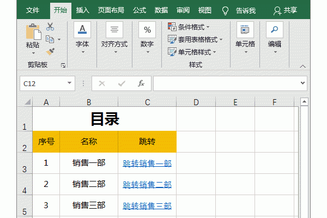Select column A header

pos(46,102)
